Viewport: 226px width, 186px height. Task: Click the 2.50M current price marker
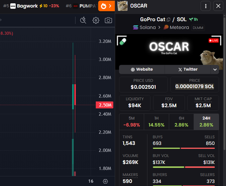(x=105, y=105)
